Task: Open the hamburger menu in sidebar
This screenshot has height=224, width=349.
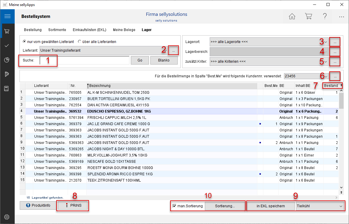Action: click(x=7, y=16)
